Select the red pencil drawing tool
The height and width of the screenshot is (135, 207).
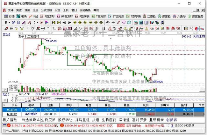[6, 29]
